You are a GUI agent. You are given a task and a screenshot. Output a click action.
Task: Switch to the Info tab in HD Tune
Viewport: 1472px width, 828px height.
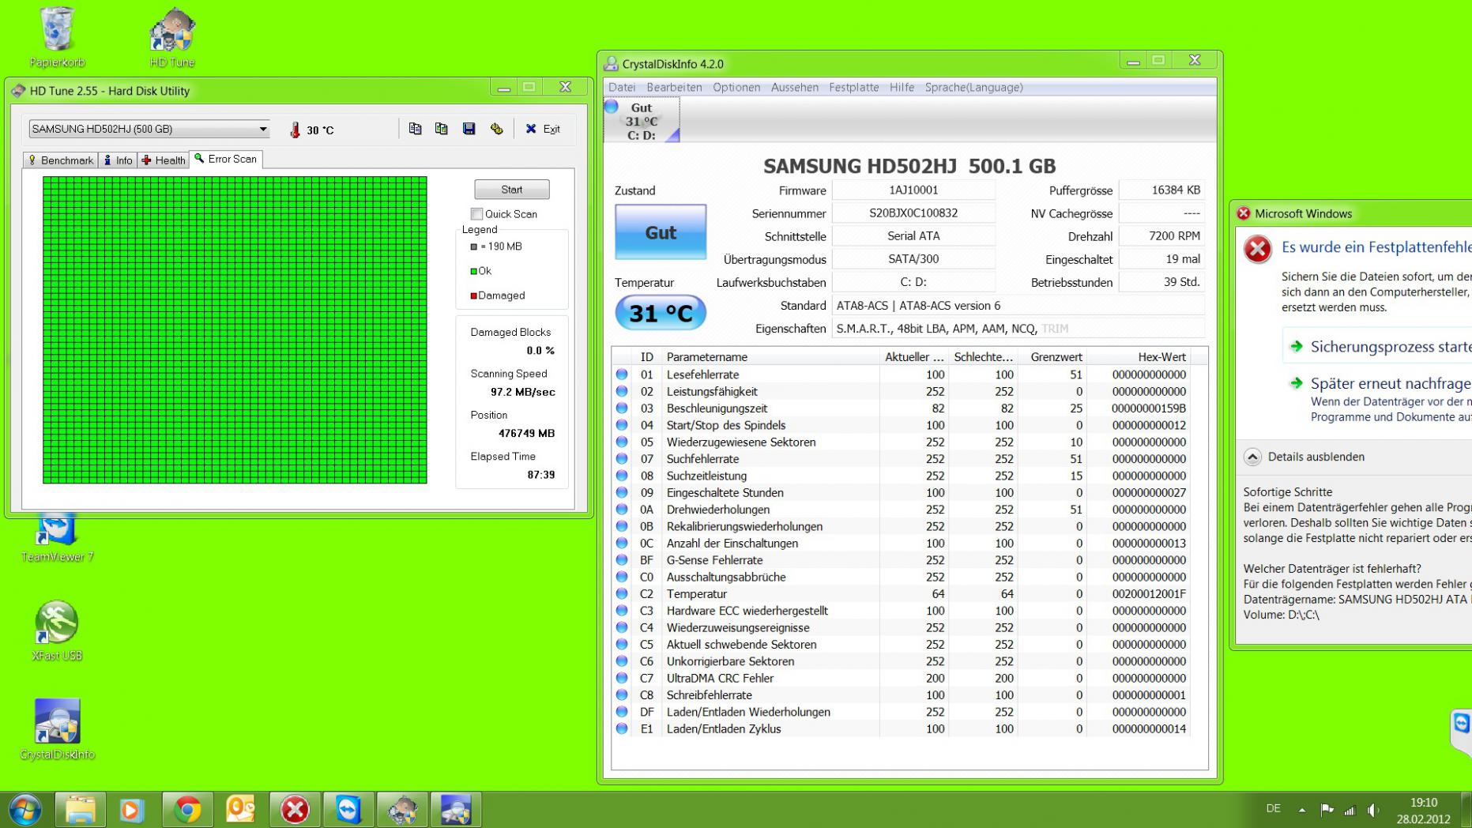point(118,160)
